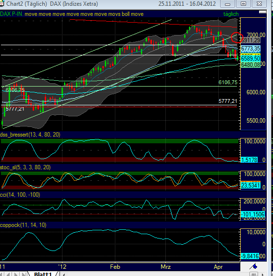Screen dimensions: 273x276
Task: Click the 6589,50 price tag on the axis
Action: coord(250,59)
